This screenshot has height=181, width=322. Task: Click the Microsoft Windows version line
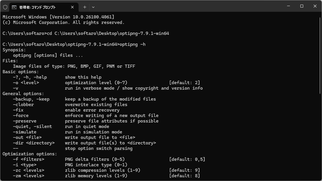tap(58, 17)
